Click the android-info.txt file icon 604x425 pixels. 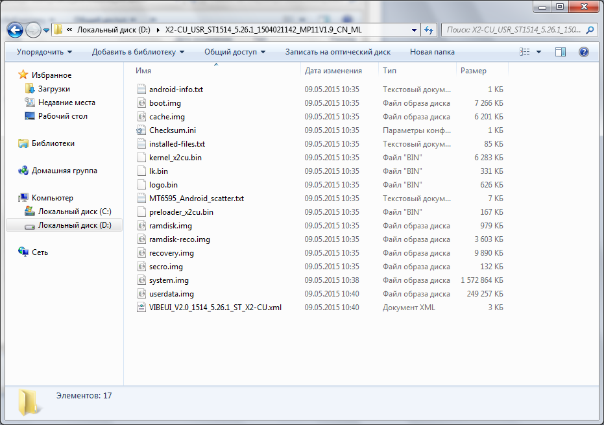tap(141, 90)
